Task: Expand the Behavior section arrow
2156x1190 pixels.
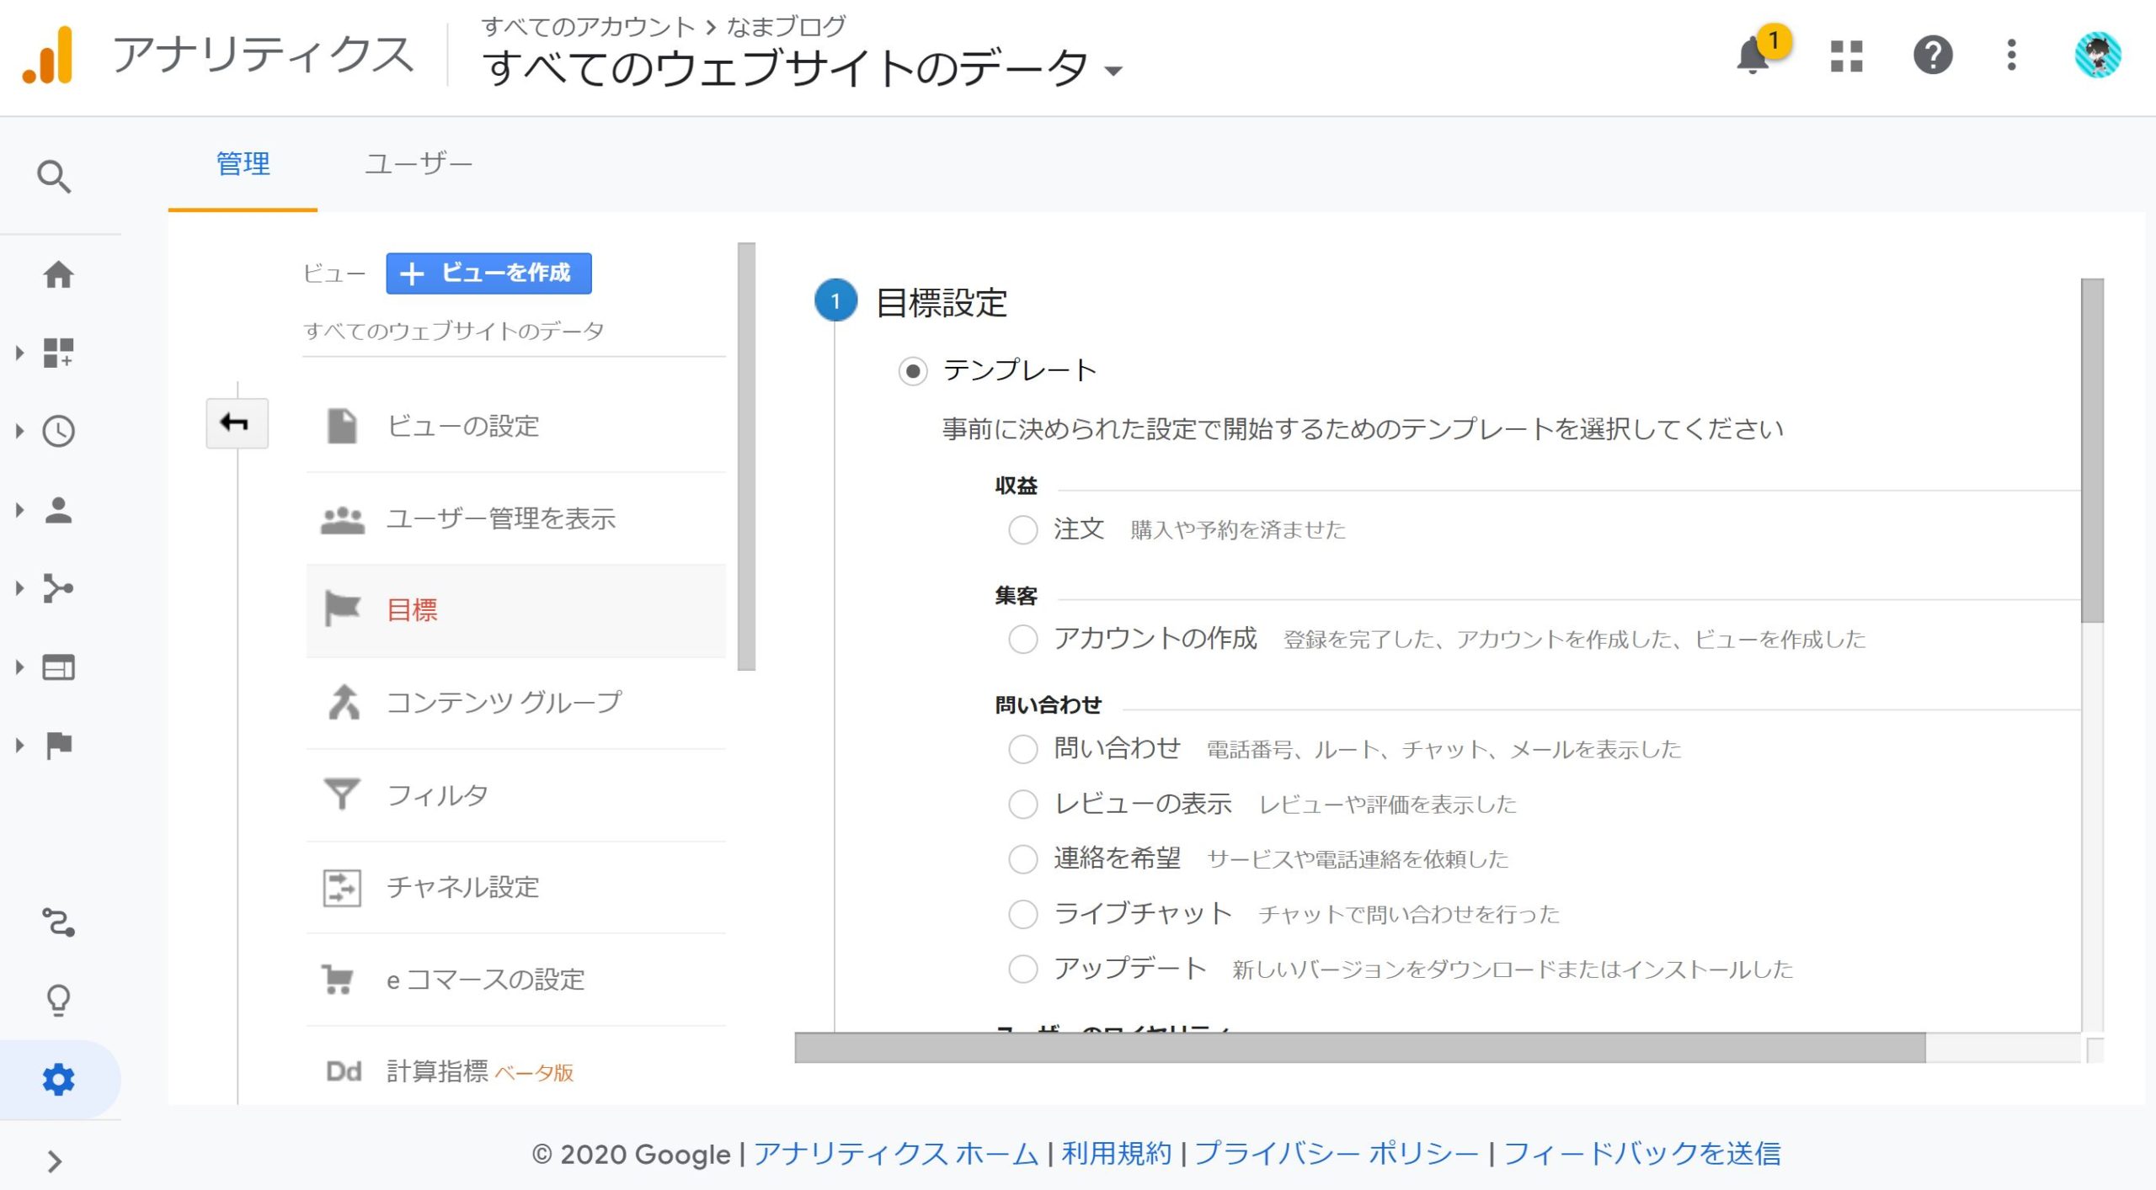Action: [19, 667]
